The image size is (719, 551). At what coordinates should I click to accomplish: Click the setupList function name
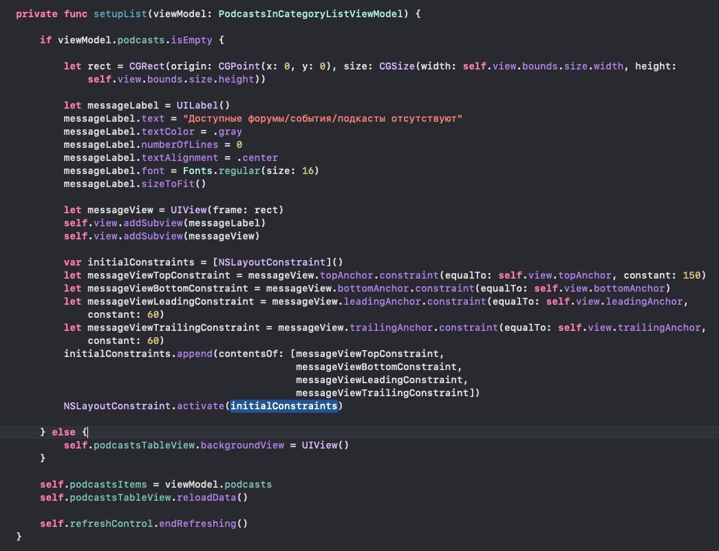click(120, 14)
